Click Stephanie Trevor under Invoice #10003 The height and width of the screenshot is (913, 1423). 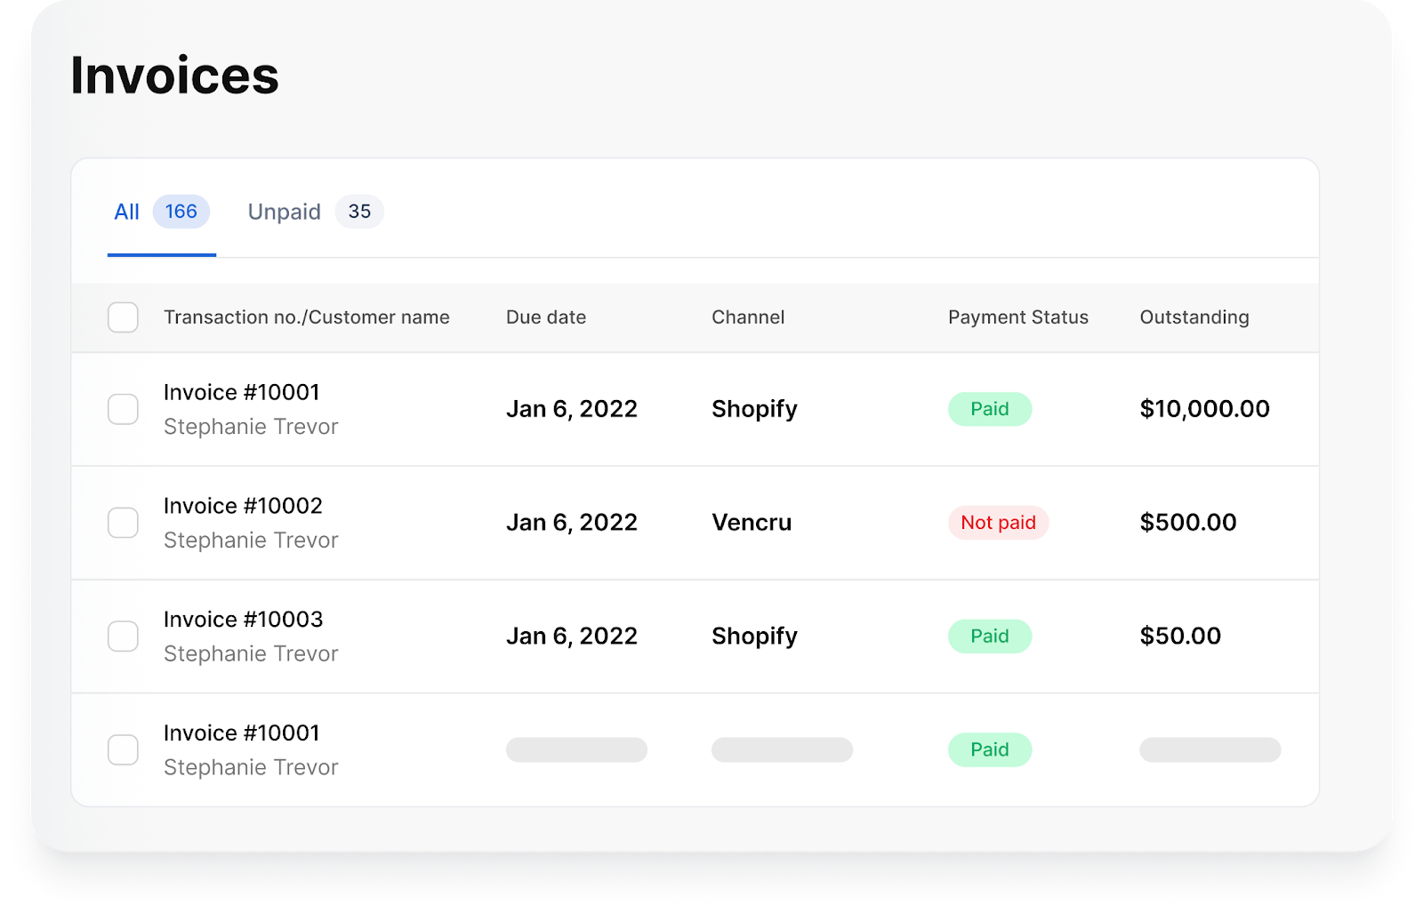pyautogui.click(x=251, y=654)
